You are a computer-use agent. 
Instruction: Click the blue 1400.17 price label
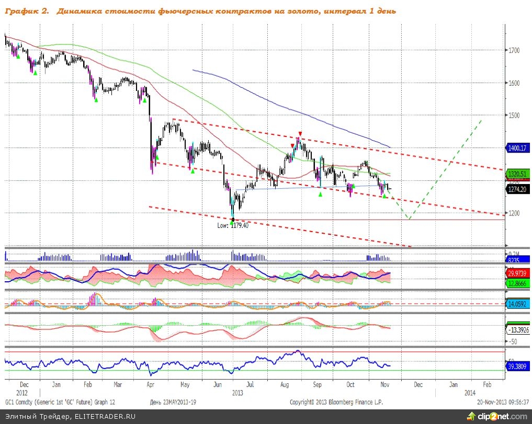pyautogui.click(x=517, y=149)
